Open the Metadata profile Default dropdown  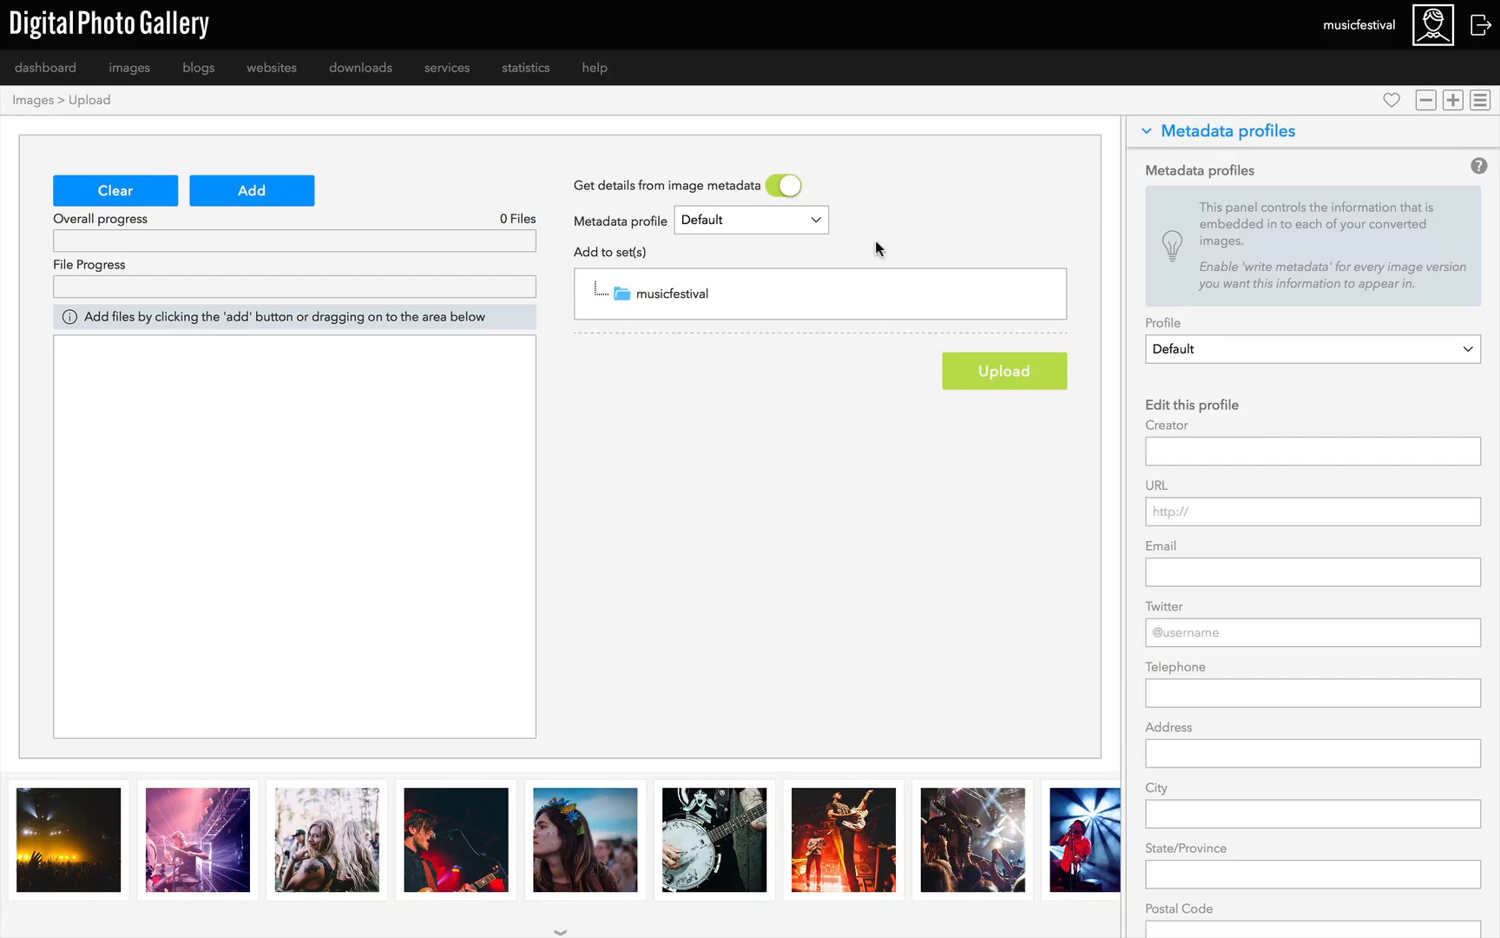point(751,220)
